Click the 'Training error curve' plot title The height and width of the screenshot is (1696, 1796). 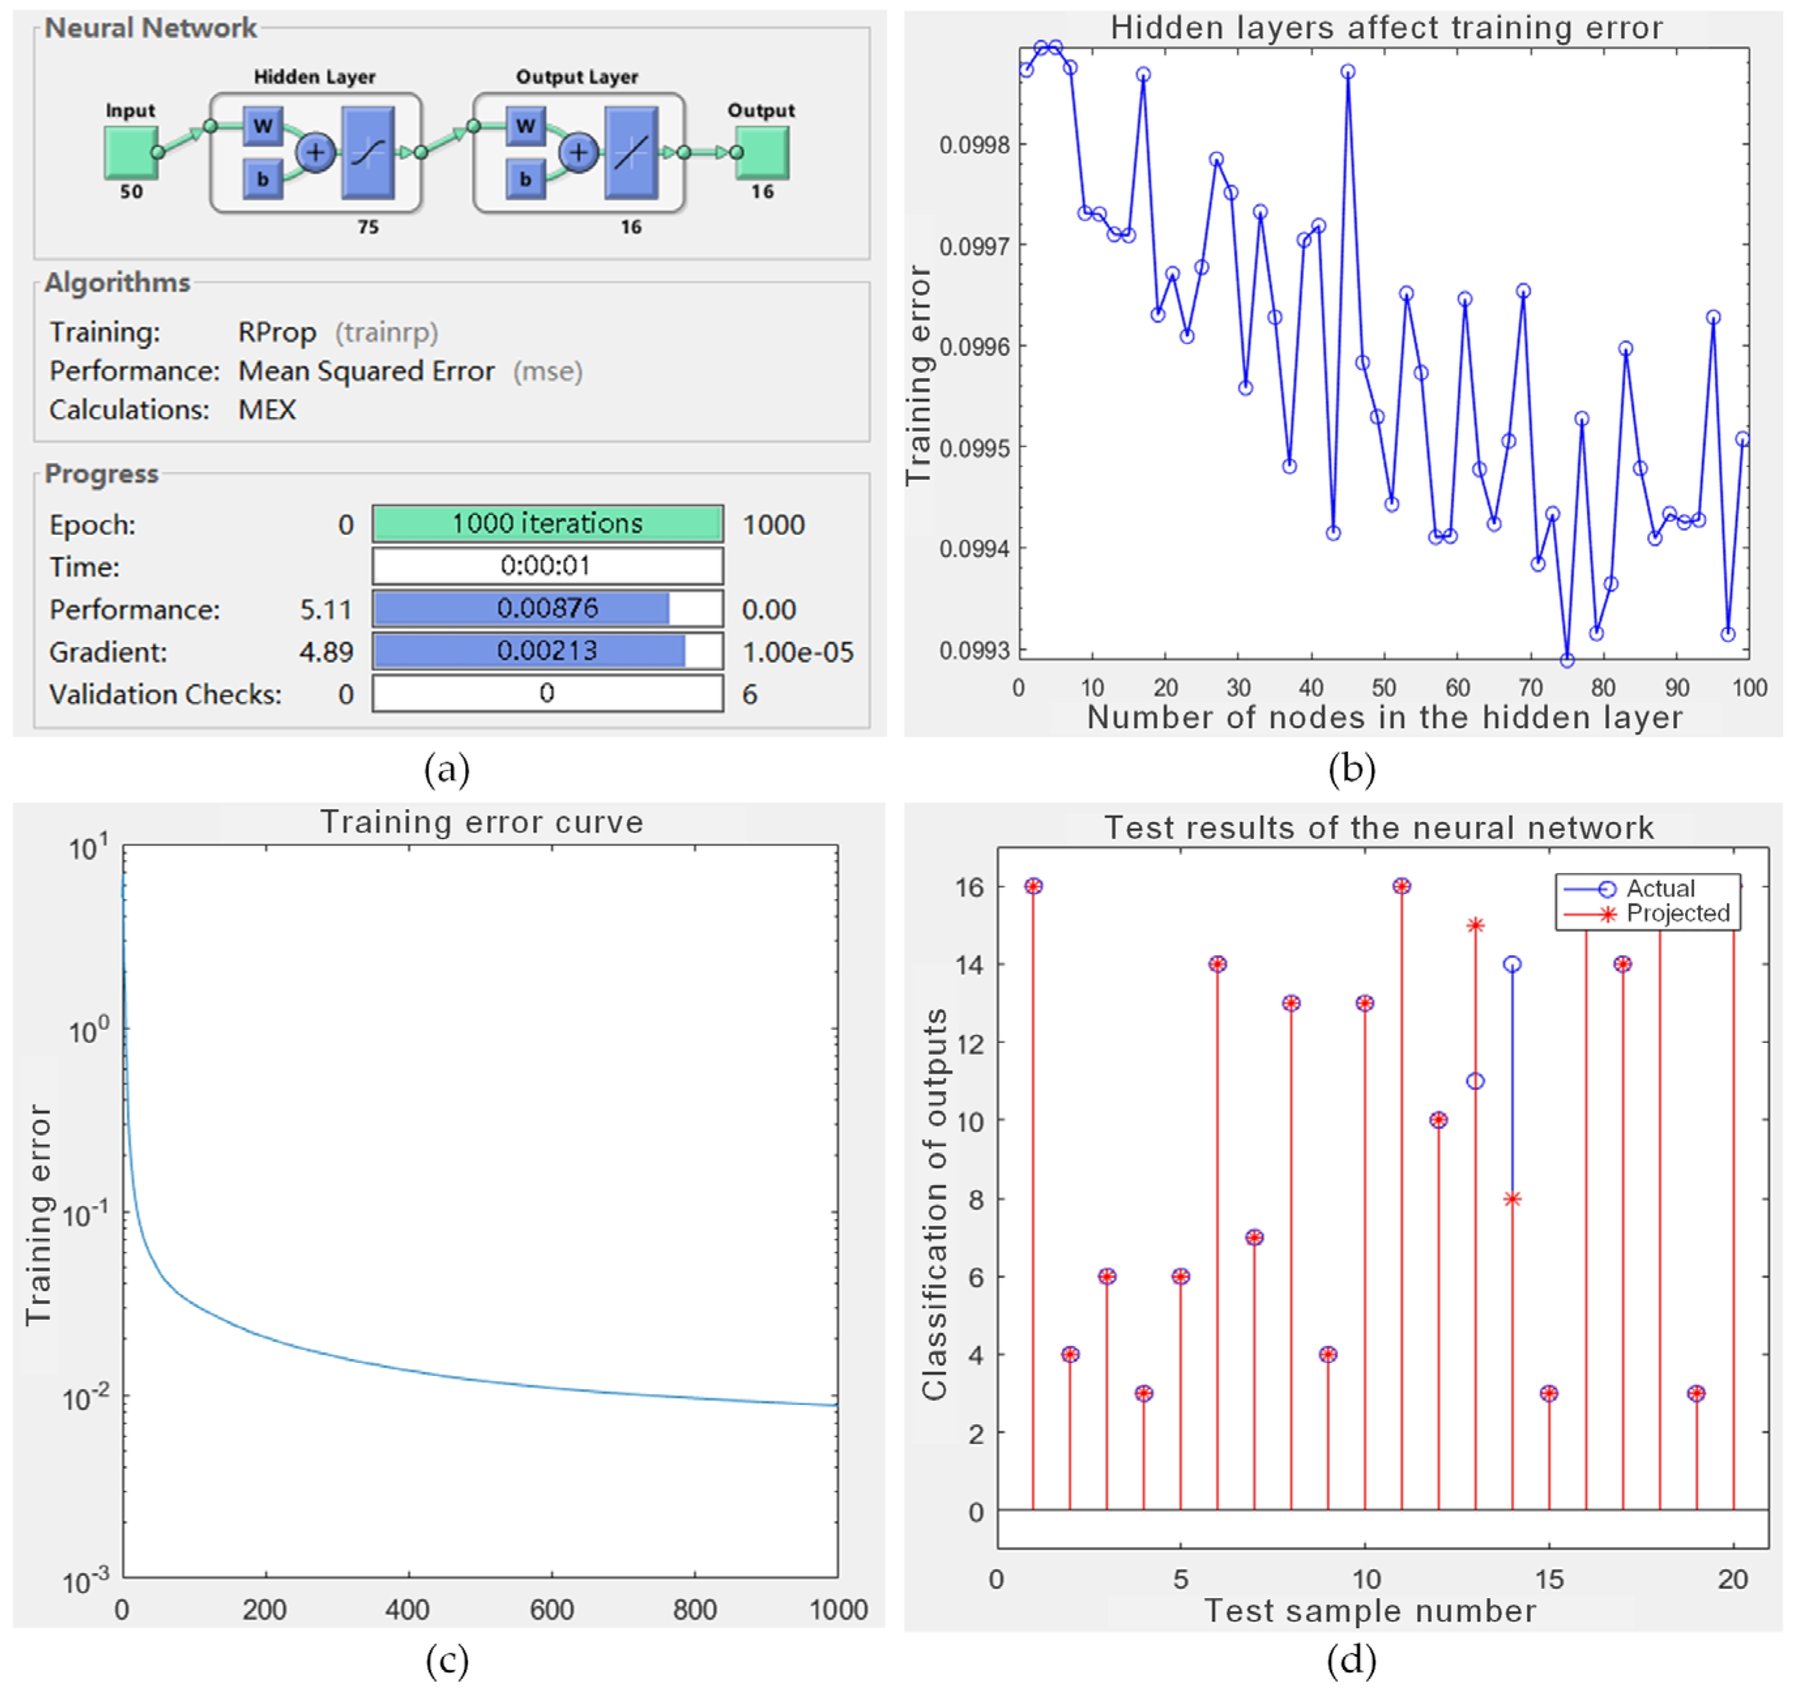coord(482,822)
